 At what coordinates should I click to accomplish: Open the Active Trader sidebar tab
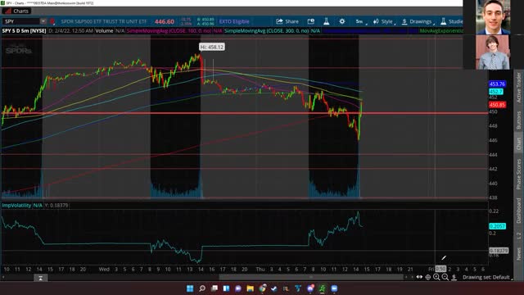(x=518, y=87)
